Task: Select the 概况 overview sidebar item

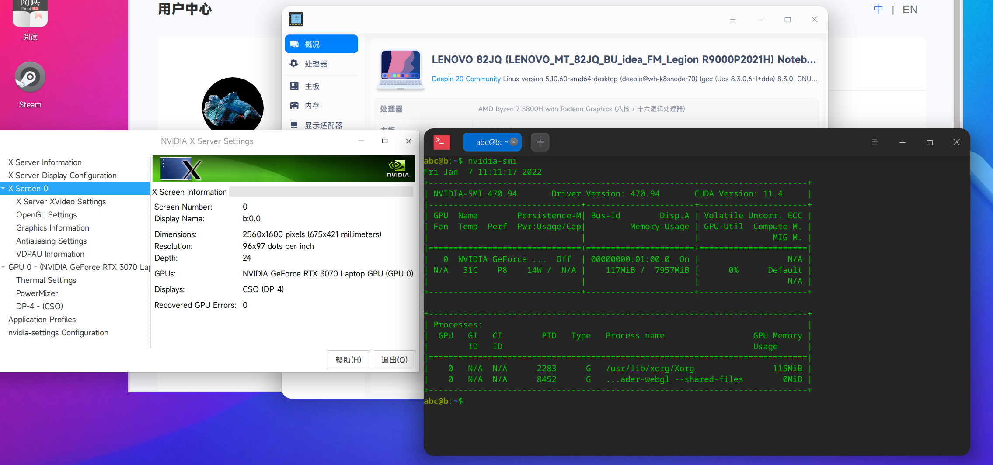Action: coord(321,44)
